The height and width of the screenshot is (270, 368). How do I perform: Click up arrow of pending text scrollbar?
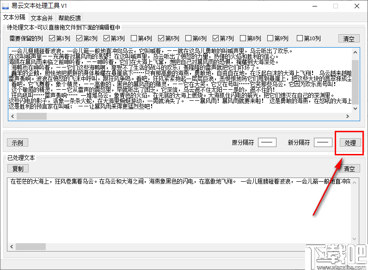(355, 52)
